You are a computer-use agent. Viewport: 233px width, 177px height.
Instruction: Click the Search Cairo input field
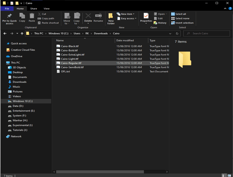(x=207, y=33)
